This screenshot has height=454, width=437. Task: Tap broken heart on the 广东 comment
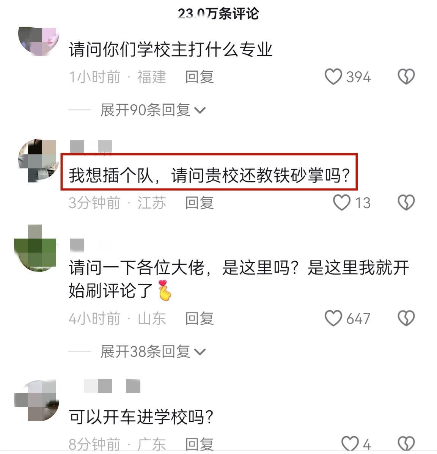pyautogui.click(x=406, y=443)
